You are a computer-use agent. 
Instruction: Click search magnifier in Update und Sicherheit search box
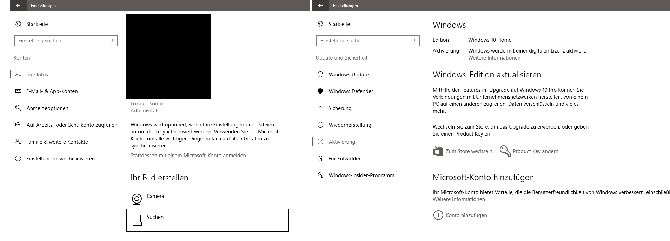click(415, 41)
